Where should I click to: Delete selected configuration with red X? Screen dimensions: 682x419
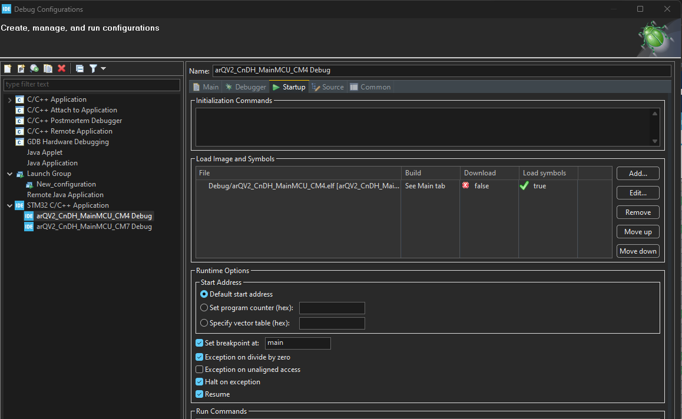point(61,69)
